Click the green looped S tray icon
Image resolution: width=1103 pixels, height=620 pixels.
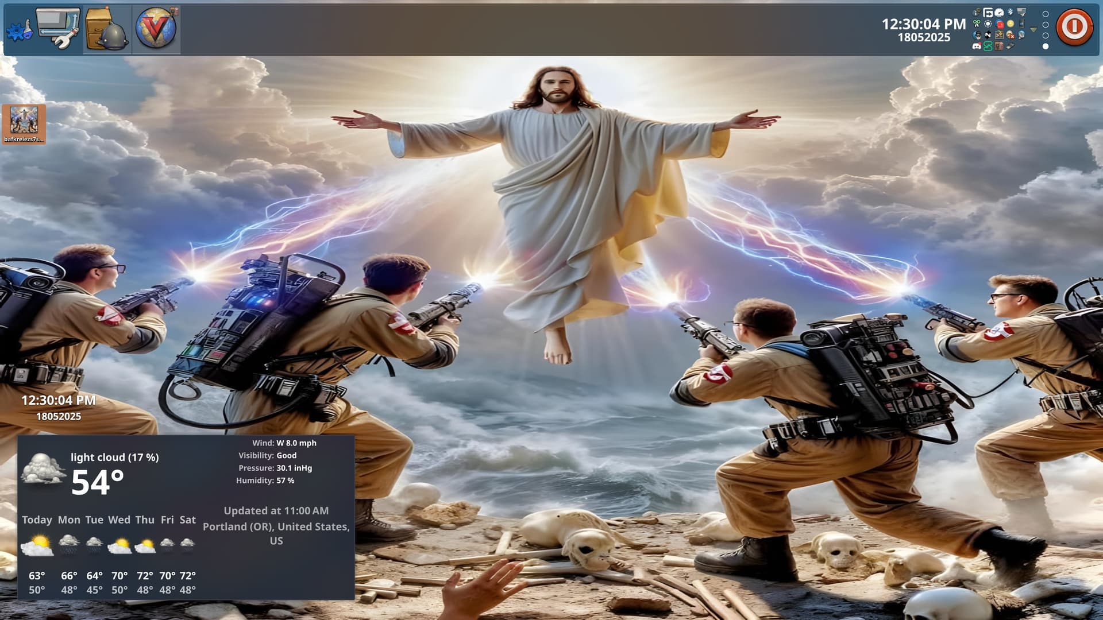(x=988, y=46)
